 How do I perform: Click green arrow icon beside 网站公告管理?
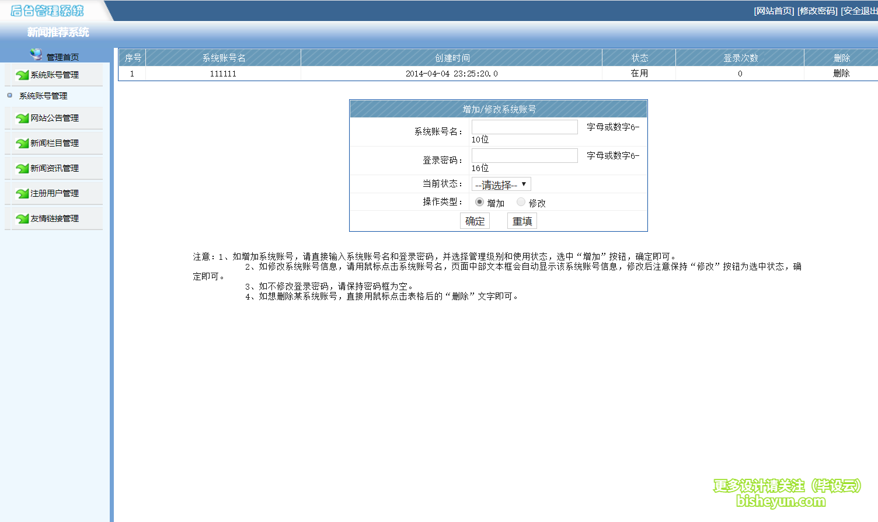(x=22, y=118)
